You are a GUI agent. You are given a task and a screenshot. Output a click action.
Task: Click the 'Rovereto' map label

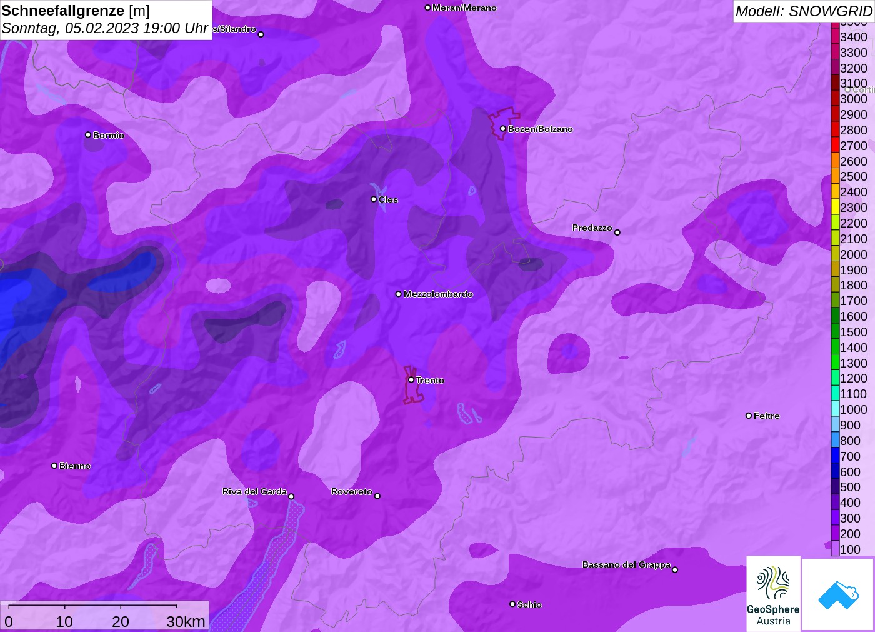click(352, 491)
